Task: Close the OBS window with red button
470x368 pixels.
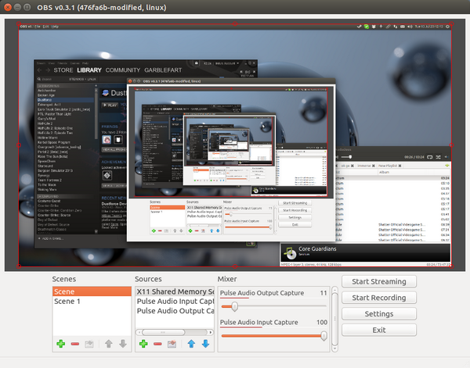Action: point(8,7)
